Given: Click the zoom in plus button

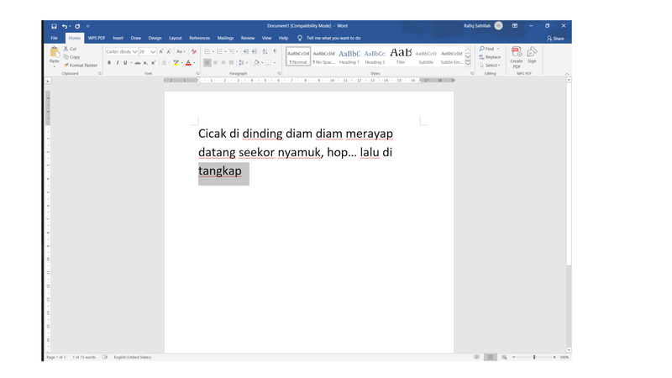Looking at the screenshot, I should tap(554, 357).
